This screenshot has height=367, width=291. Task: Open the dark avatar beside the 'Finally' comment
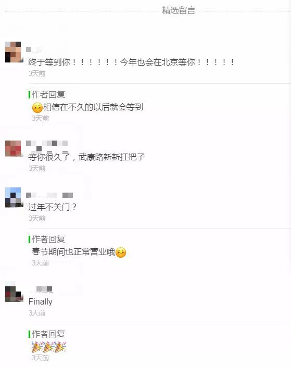(14, 294)
